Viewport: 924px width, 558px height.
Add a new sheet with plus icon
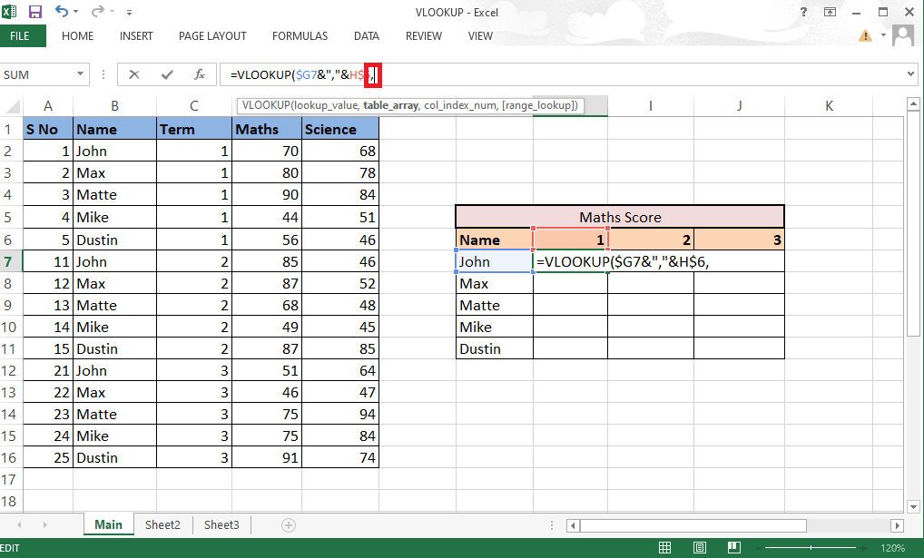click(x=289, y=524)
